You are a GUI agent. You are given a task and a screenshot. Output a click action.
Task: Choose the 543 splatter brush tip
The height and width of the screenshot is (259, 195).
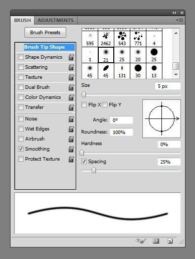click(x=122, y=39)
